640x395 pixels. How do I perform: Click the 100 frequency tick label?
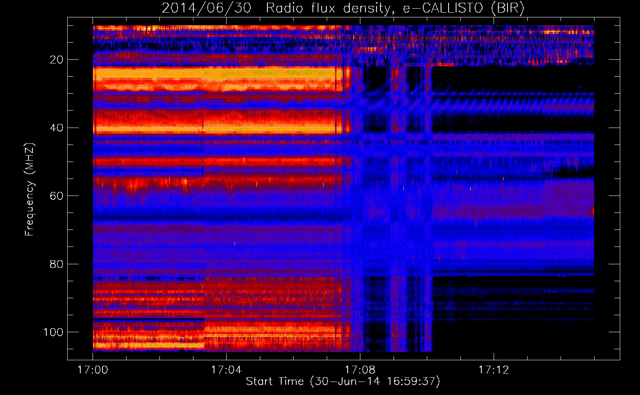point(53,332)
